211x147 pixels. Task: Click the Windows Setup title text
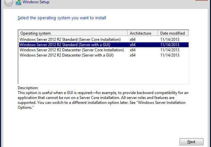pyautogui.click(x=36, y=2)
